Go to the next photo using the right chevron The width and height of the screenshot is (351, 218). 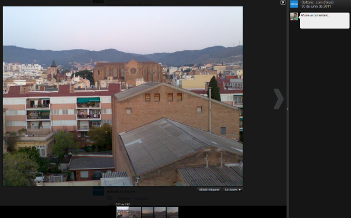click(278, 99)
